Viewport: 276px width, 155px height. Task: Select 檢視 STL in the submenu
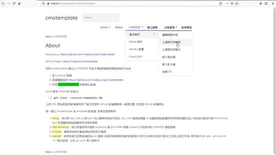coord(176,72)
